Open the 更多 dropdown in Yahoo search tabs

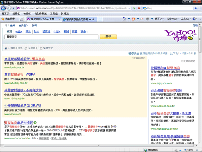(84, 31)
